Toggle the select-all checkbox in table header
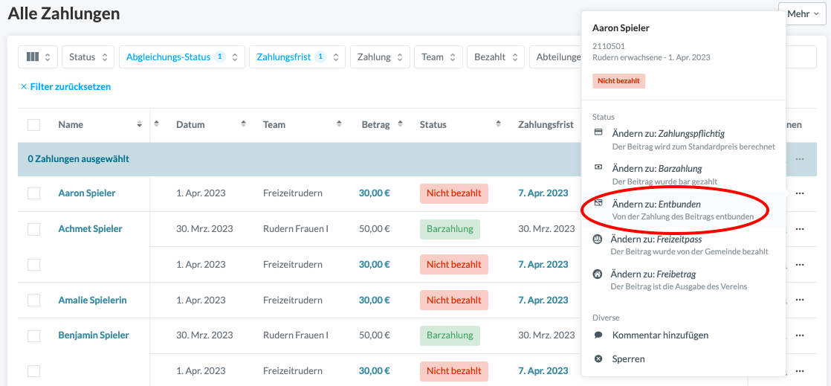The height and width of the screenshot is (386, 831). [34, 125]
